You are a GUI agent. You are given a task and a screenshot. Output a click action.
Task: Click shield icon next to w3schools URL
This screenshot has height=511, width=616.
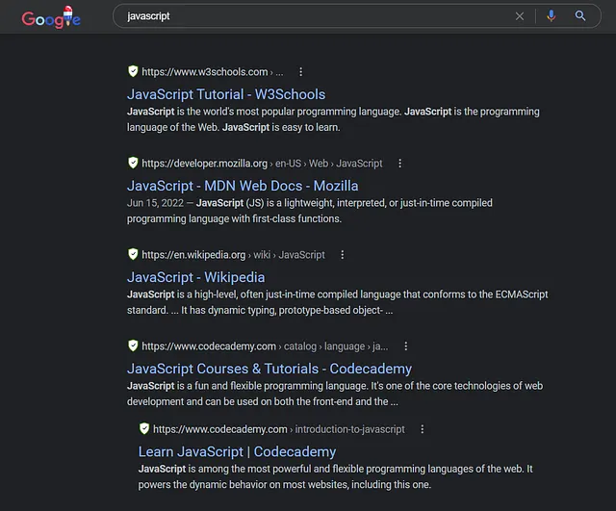(133, 71)
